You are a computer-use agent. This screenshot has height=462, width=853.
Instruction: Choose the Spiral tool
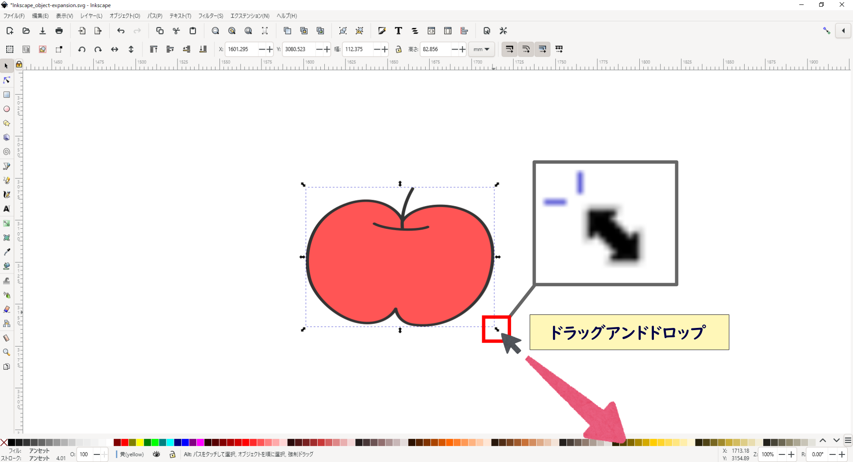[x=6, y=152]
